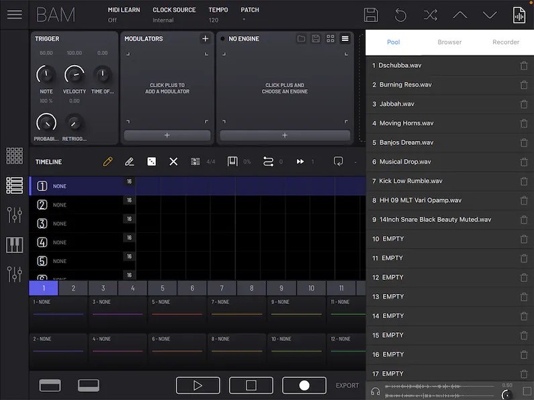Go to next patch with down chevron
534x400 pixels.
click(x=490, y=15)
